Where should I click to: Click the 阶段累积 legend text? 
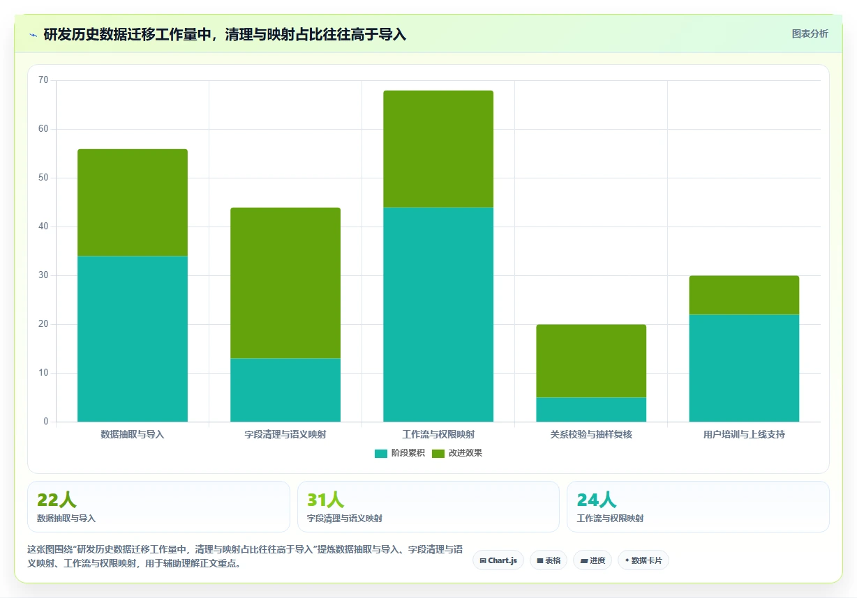tap(408, 453)
